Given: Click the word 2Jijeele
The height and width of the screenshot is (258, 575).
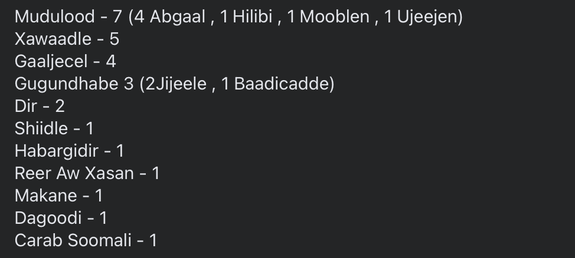Looking at the screenshot, I should [176, 84].
